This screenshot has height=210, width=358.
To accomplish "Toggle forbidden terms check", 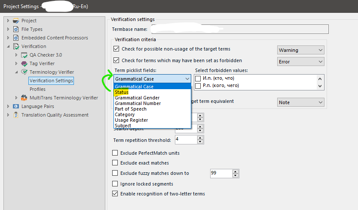I will pos(116,60).
